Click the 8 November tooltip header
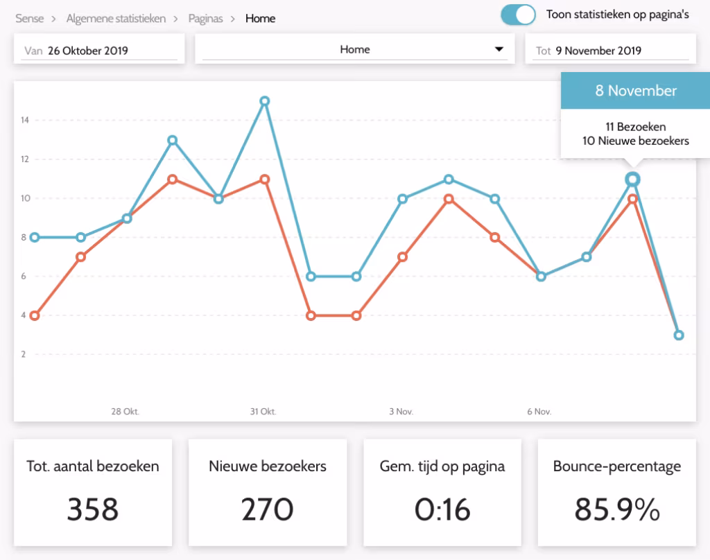This screenshot has width=710, height=560. [635, 91]
